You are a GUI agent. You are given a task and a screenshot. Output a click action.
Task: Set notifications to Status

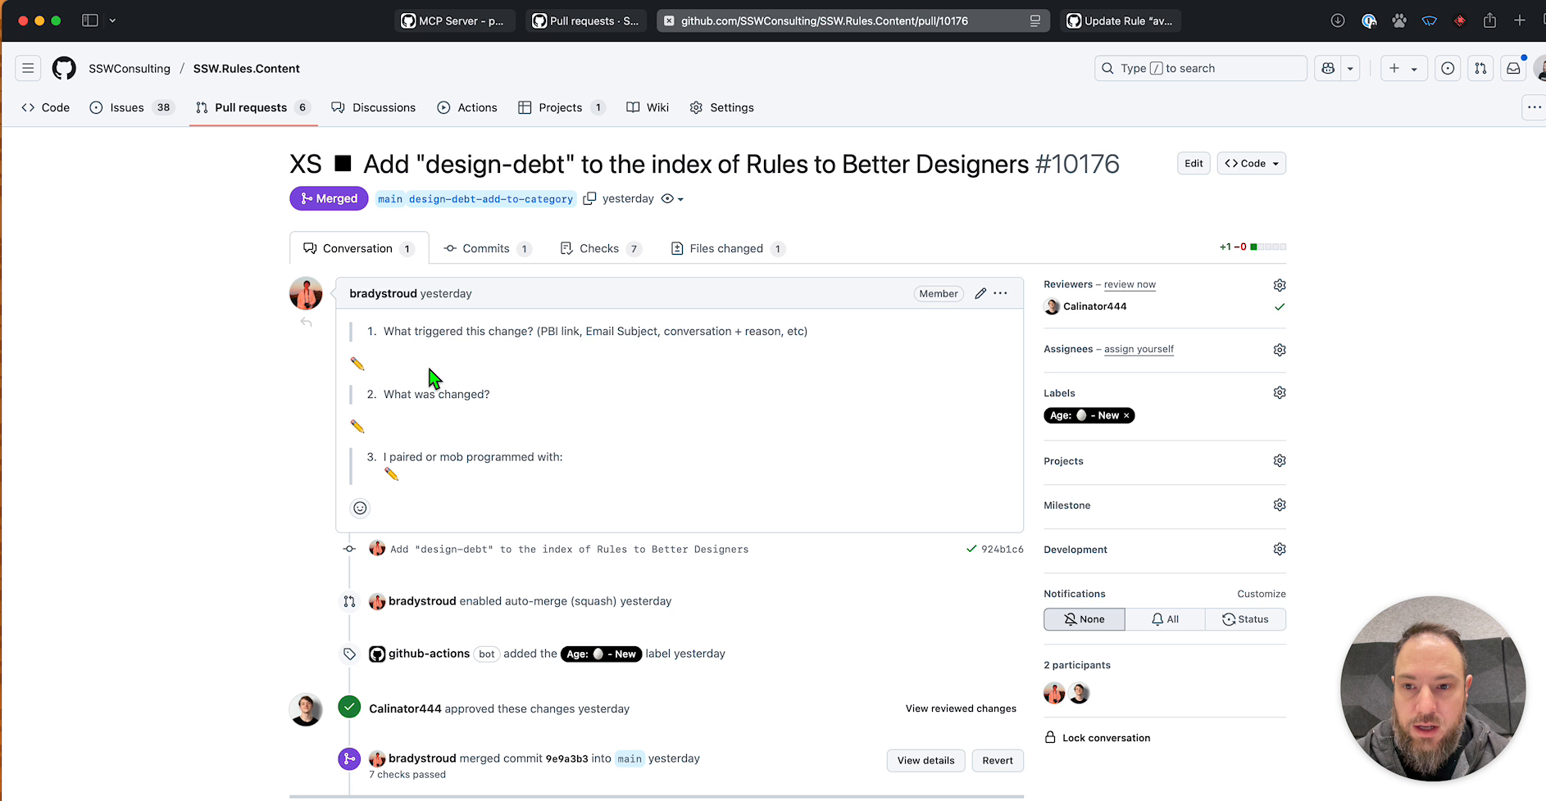(1245, 619)
